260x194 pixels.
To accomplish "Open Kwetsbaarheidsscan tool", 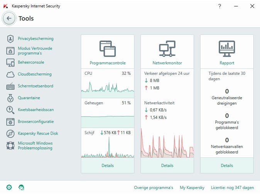I will (35, 110).
